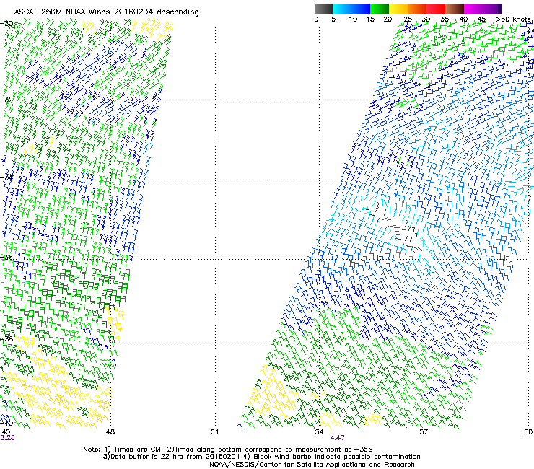Pick the gray 0-5 knots legend swatch
Image resolution: width=534 pixels, height=469 pixels.
323,9
